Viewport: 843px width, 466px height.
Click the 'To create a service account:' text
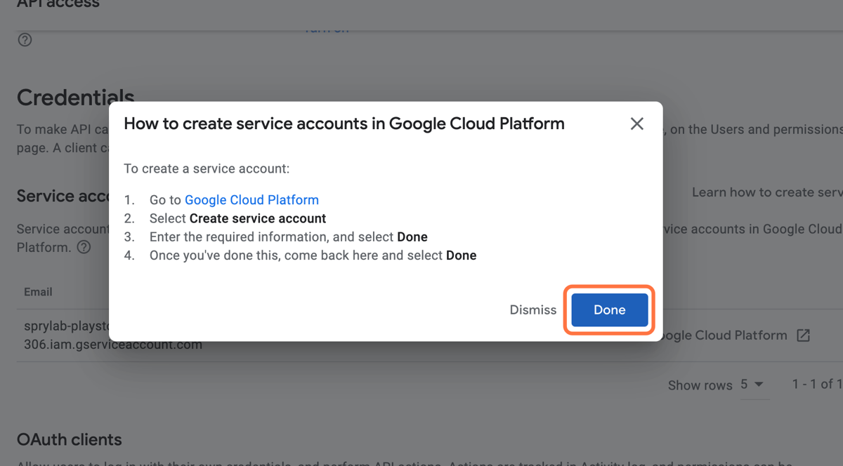click(x=207, y=168)
